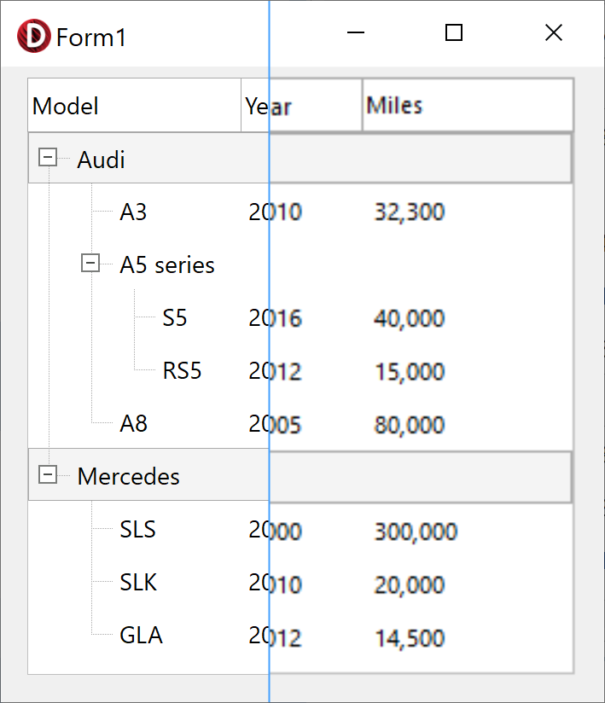
Task: Select the A8 tree item
Action: click(x=133, y=423)
